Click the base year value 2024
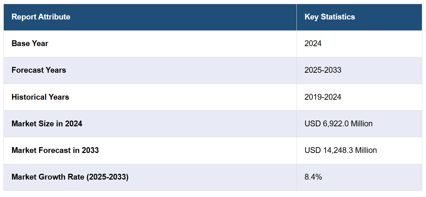Screen dimensions: 426x197 [313, 43]
